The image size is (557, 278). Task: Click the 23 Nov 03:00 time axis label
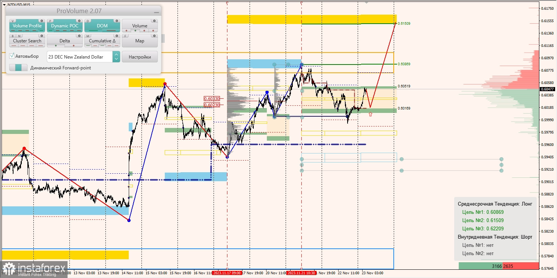[x=372, y=273]
